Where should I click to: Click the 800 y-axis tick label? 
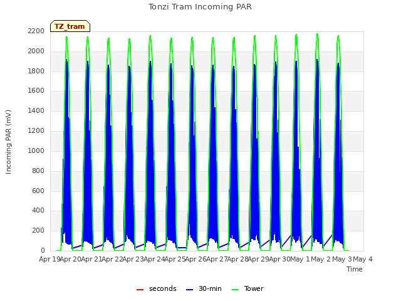[x=38, y=171]
